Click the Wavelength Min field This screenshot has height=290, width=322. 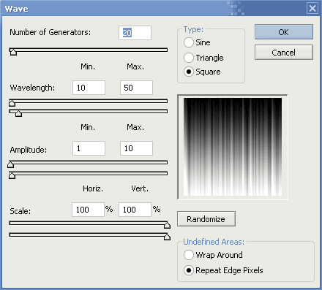[89, 88]
